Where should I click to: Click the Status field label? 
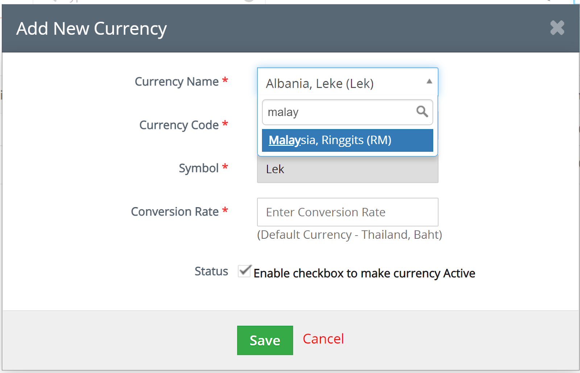[211, 271]
